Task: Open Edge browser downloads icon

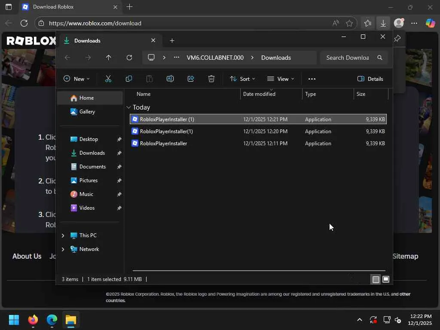Action: [383, 23]
